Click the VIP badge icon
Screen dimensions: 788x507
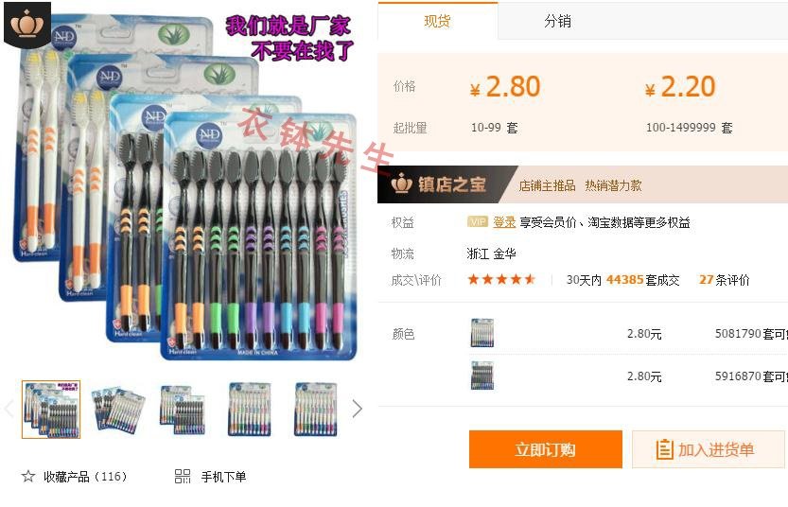click(x=477, y=221)
